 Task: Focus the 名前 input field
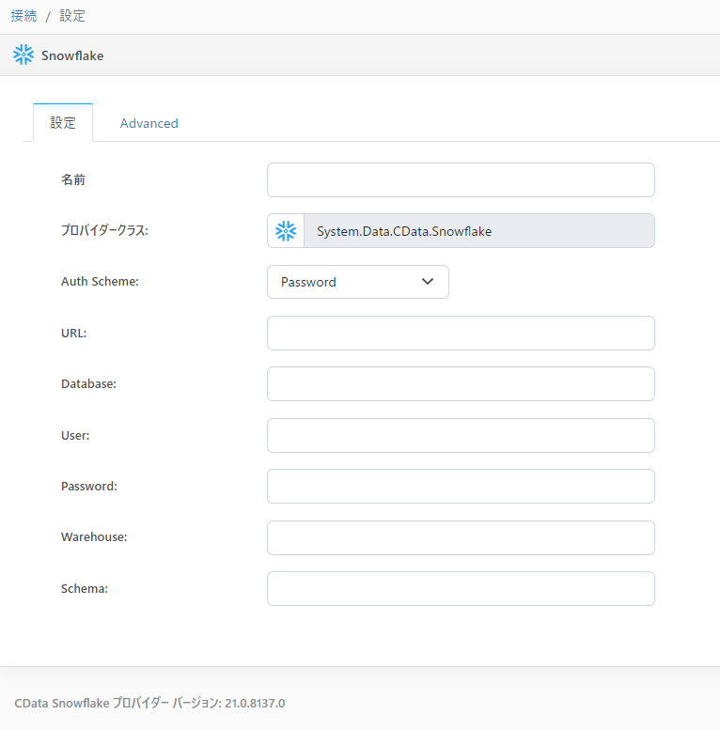[461, 179]
